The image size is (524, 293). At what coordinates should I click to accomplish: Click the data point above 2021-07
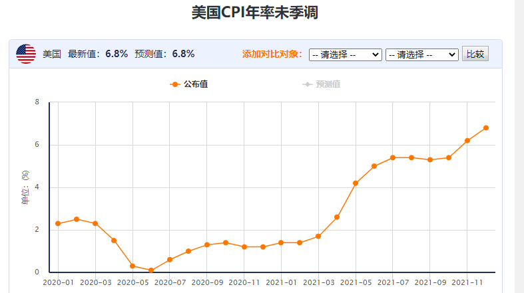pos(393,157)
